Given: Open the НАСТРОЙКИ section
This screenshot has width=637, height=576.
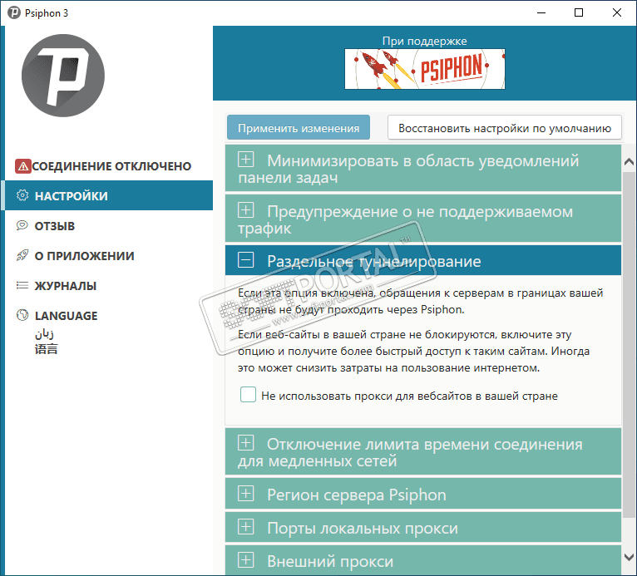Looking at the screenshot, I should pos(109,195).
